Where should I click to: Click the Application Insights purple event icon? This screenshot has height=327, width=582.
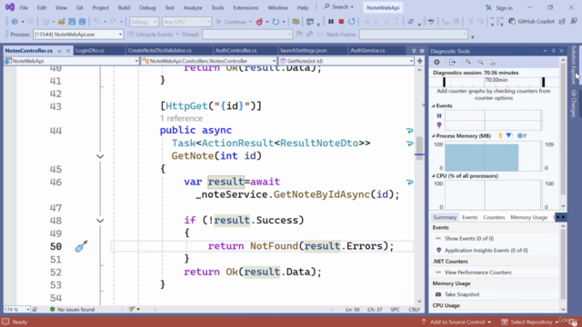(x=438, y=251)
